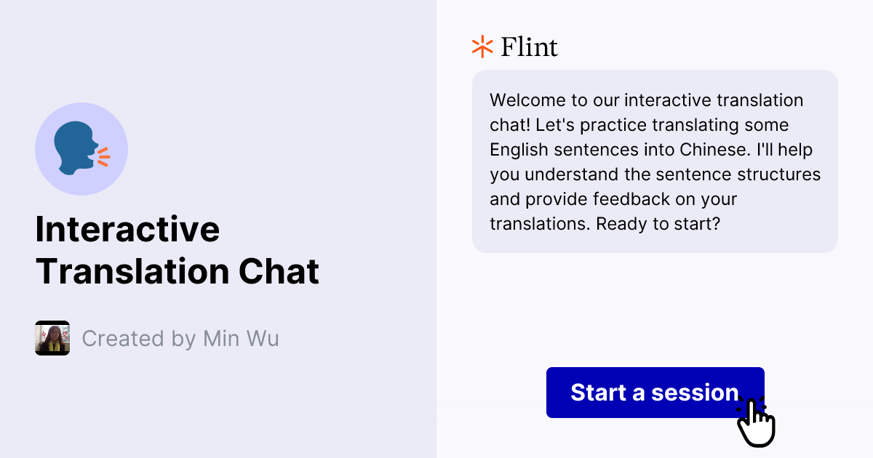This screenshot has width=873, height=458.
Task: Click the Interactive Translation Chat title
Action: click(178, 250)
